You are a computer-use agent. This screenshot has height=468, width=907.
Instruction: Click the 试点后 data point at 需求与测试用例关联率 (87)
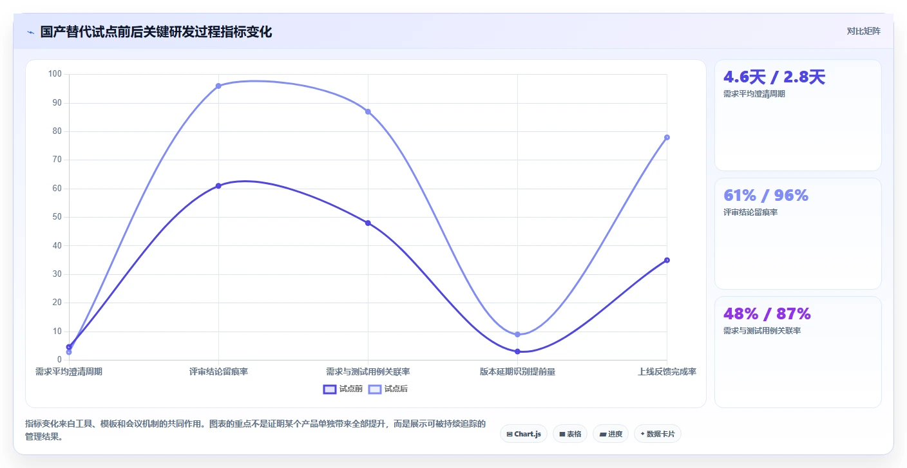(x=368, y=111)
